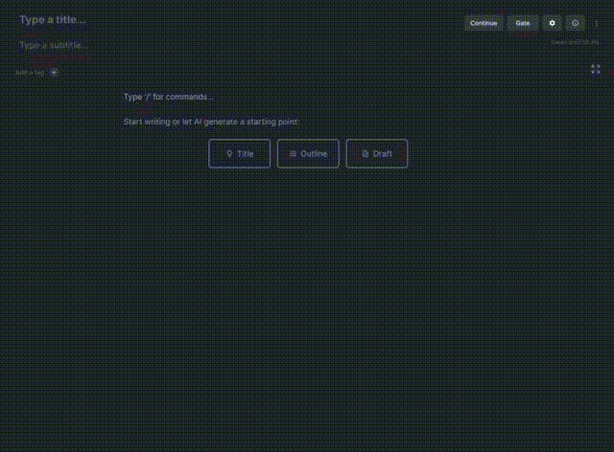Click the 'Add a tag' field
Viewport: 614px width, 452px height.
coord(29,73)
